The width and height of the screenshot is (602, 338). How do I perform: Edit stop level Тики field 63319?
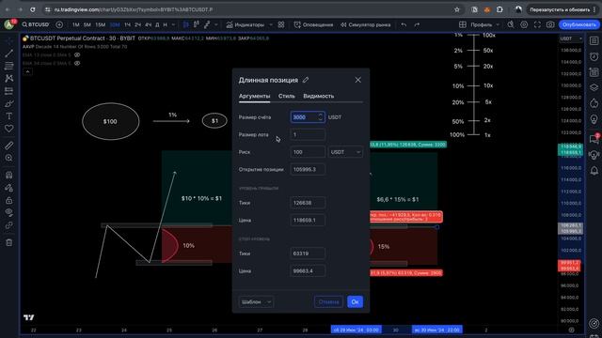(308, 253)
